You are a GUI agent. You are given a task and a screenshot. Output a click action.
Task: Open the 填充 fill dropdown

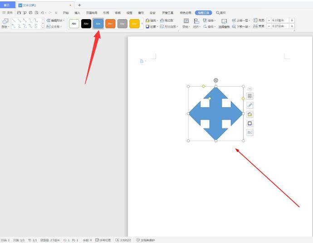click(x=152, y=20)
